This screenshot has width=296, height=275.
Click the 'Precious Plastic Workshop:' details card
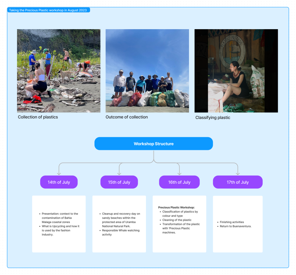(179, 224)
